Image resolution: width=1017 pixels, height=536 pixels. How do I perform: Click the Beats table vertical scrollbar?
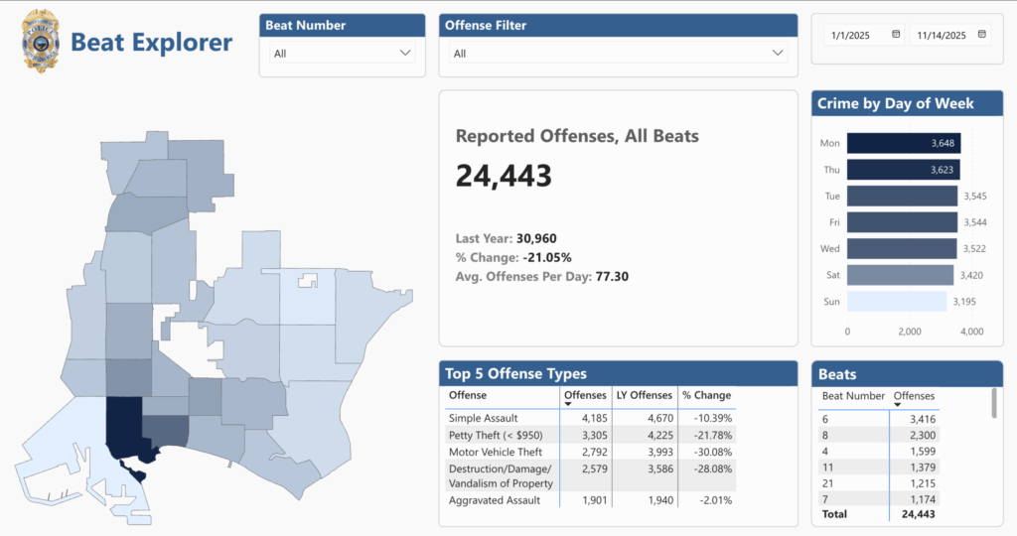click(x=994, y=403)
